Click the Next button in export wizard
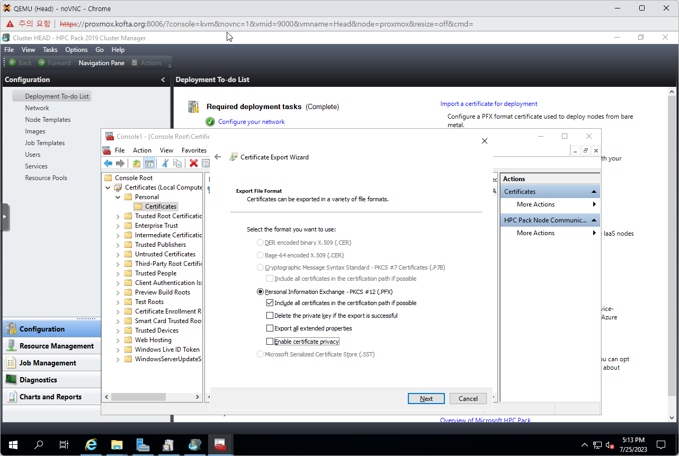Viewport: 679px width, 456px height. 426,399
